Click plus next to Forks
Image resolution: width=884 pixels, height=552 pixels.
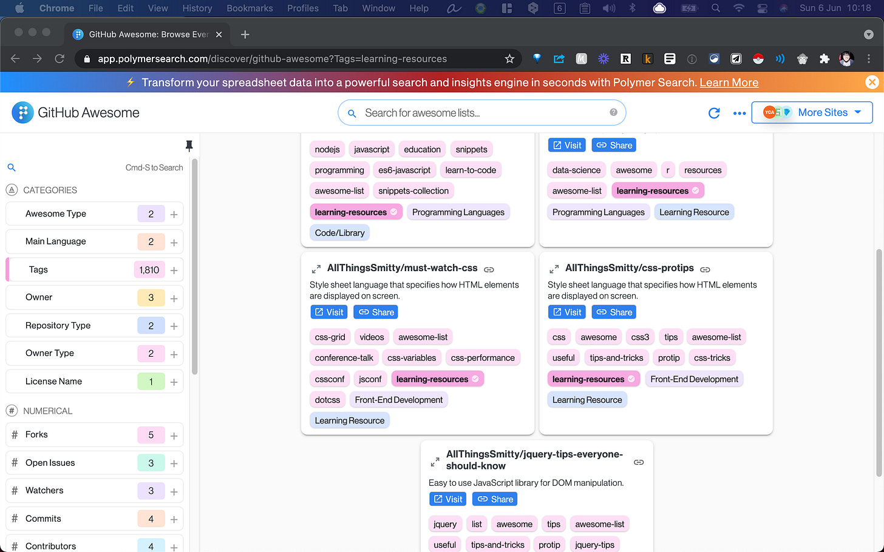174,436
